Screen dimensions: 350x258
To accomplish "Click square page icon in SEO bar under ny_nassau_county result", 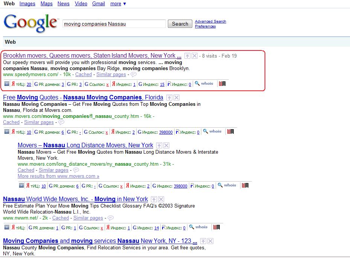I will point(21,185).
